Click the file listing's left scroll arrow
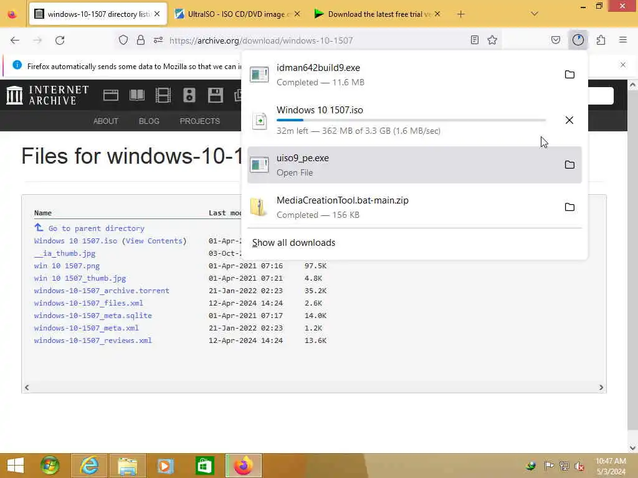The width and height of the screenshot is (638, 478). tap(27, 387)
